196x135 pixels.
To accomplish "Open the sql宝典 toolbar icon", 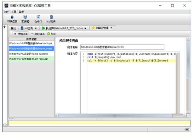I will (x=51, y=19).
